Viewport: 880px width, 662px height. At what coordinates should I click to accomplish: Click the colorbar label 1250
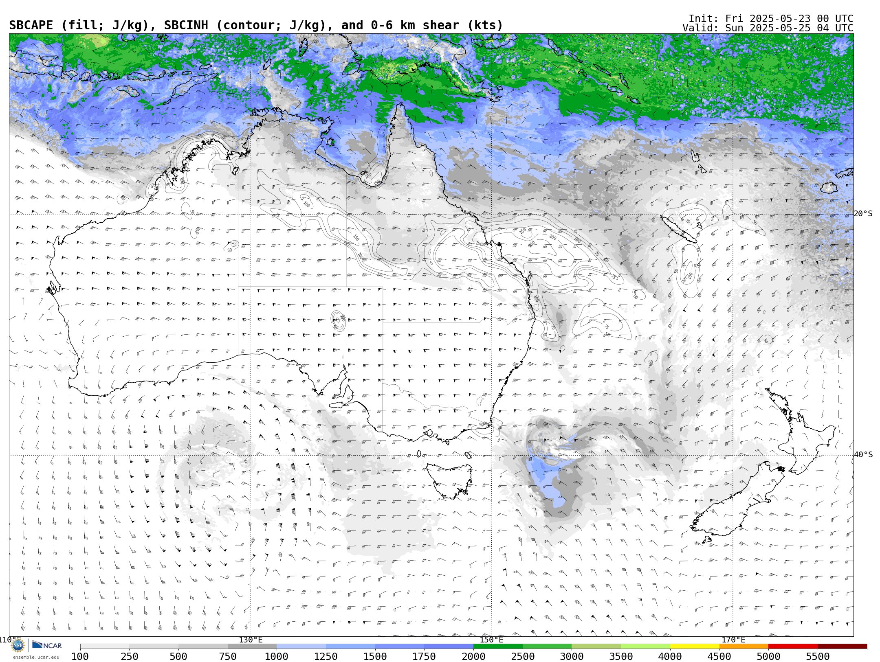[x=326, y=657]
